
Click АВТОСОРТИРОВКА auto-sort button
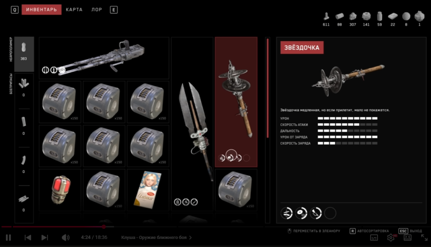[x=369, y=231]
